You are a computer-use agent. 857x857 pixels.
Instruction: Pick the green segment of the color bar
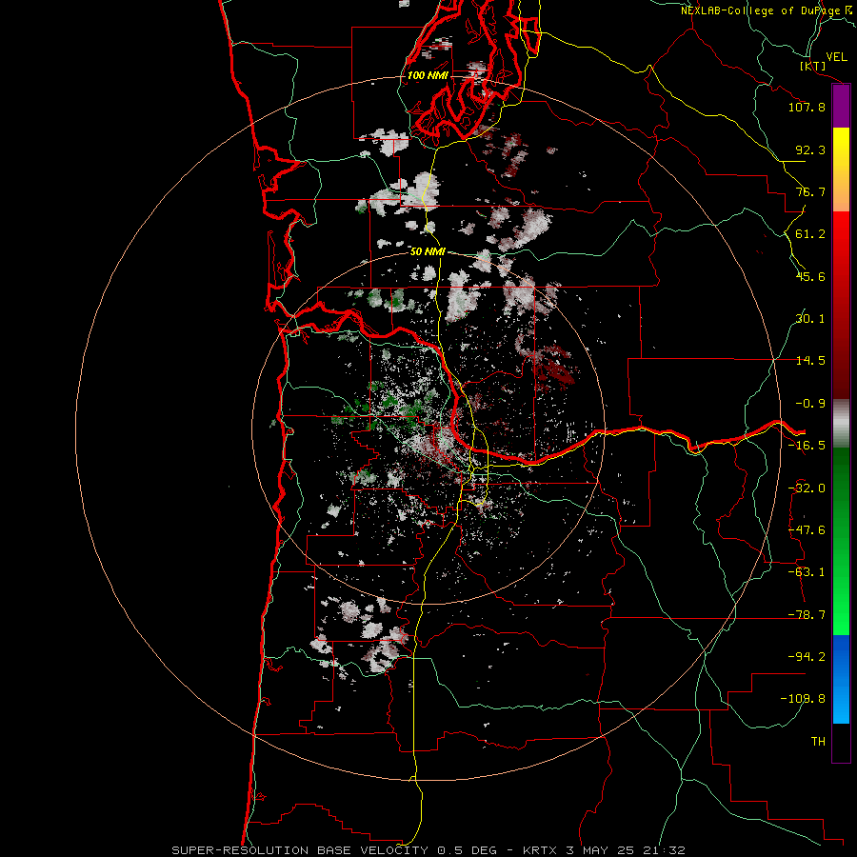(x=841, y=541)
